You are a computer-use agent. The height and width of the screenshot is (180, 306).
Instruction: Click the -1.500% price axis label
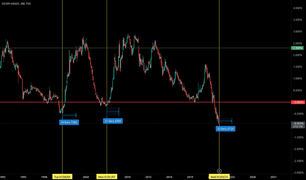(x=298, y=137)
